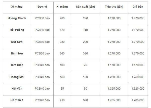
Task: Click the "Tam Điệp" cement name
Action: pyautogui.click(x=17, y=65)
